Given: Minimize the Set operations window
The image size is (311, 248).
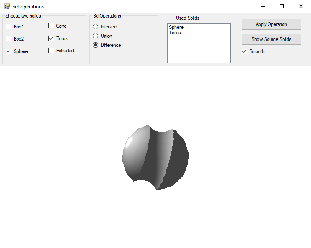Looking at the screenshot, I should pos(263,6).
